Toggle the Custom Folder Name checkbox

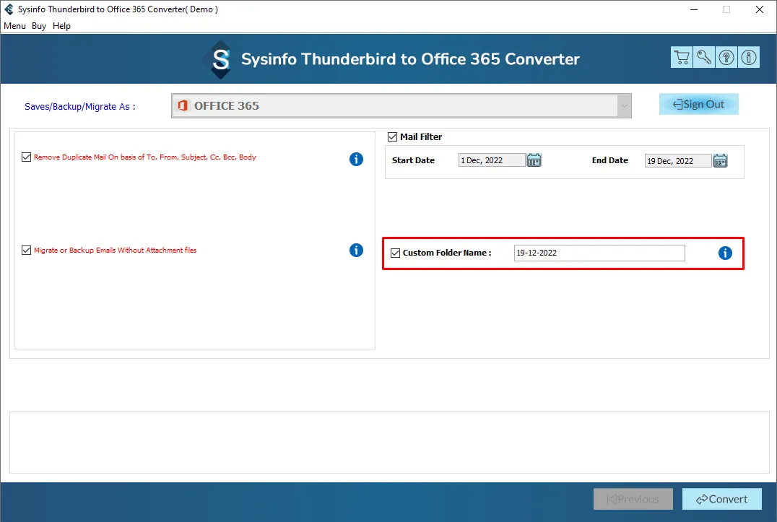395,253
